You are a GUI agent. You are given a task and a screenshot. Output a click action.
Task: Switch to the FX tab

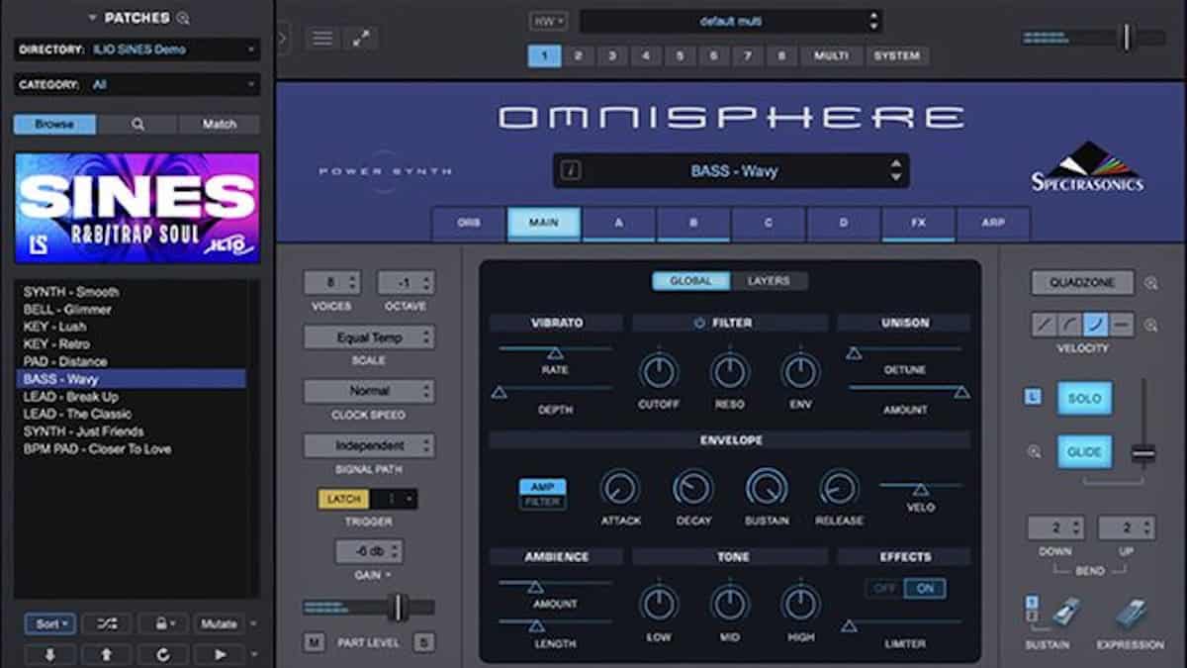coord(919,224)
